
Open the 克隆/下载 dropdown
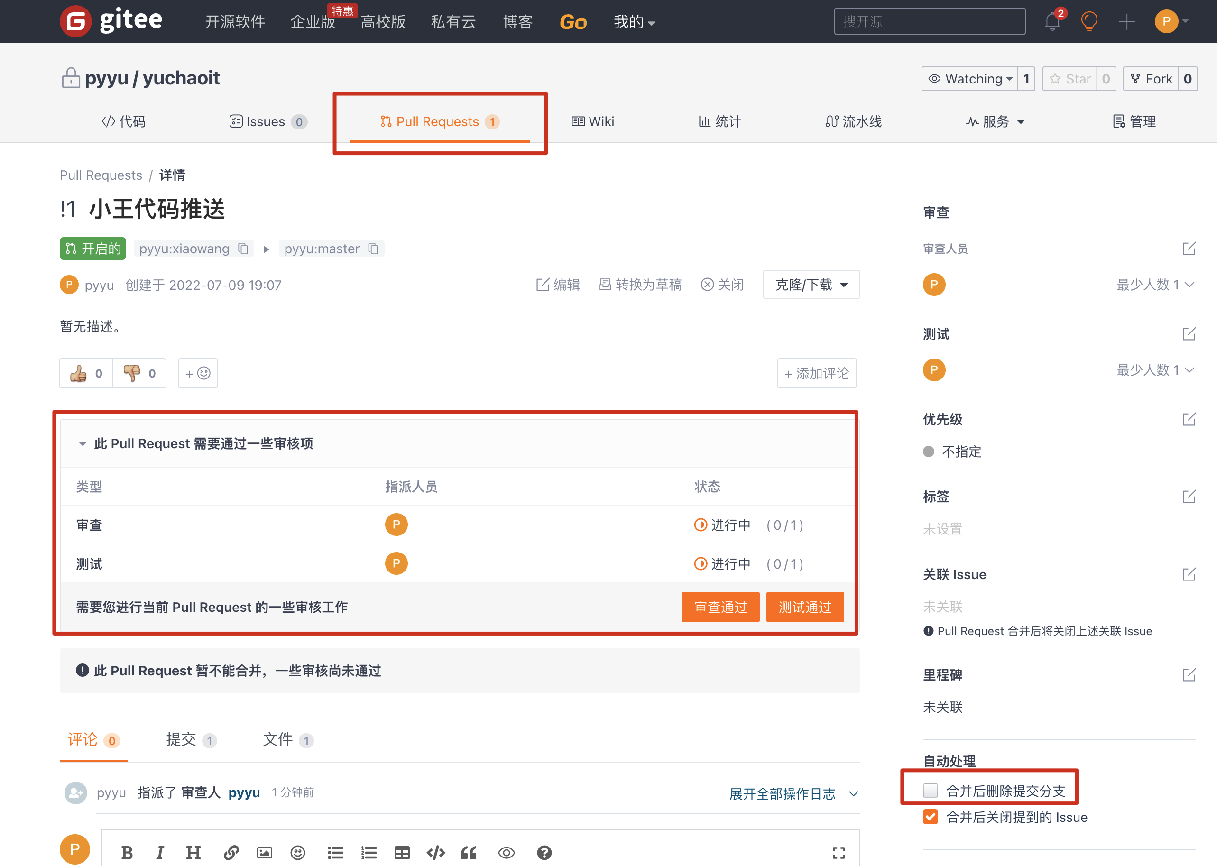point(811,285)
